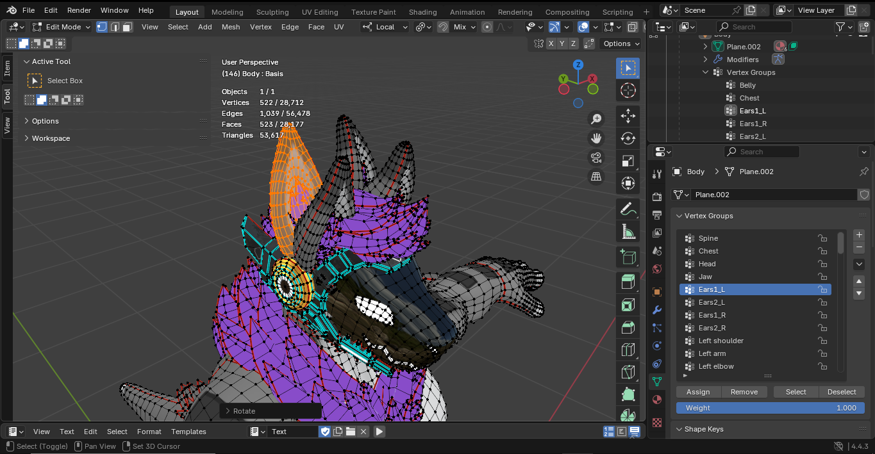The width and height of the screenshot is (875, 454).
Task: Choose the Measure tool
Action: pyautogui.click(x=628, y=231)
